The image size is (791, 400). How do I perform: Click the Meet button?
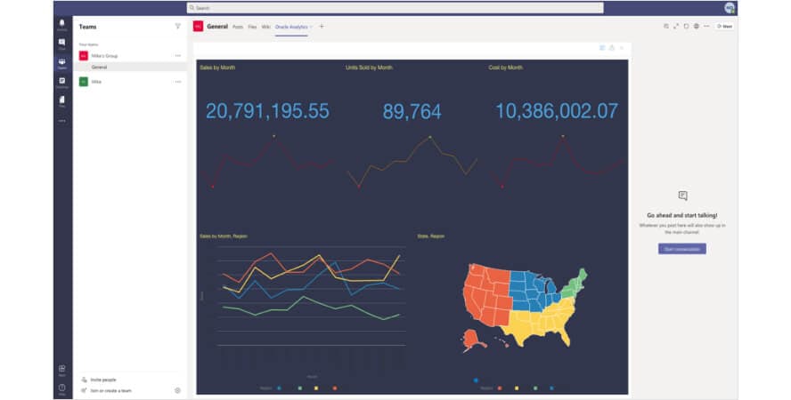[724, 27]
